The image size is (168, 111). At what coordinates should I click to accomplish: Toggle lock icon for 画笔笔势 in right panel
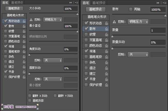click(107, 57)
